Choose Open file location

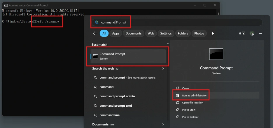click(x=216, y=103)
